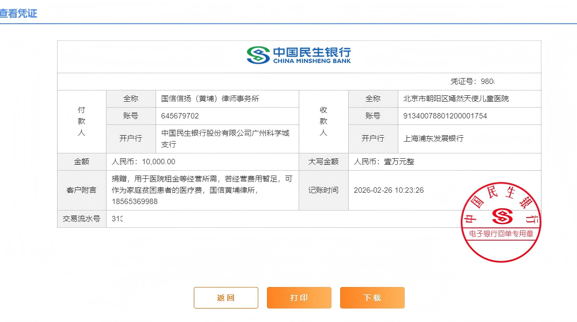Click the 下载 button
The image size is (577, 322).
pyautogui.click(x=372, y=297)
